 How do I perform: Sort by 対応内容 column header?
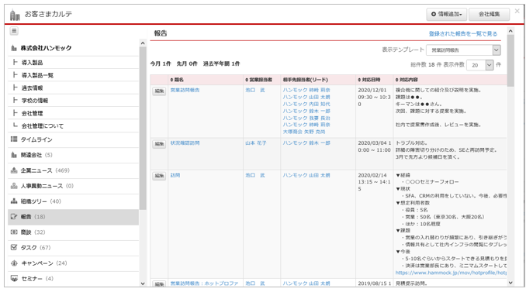click(407, 80)
